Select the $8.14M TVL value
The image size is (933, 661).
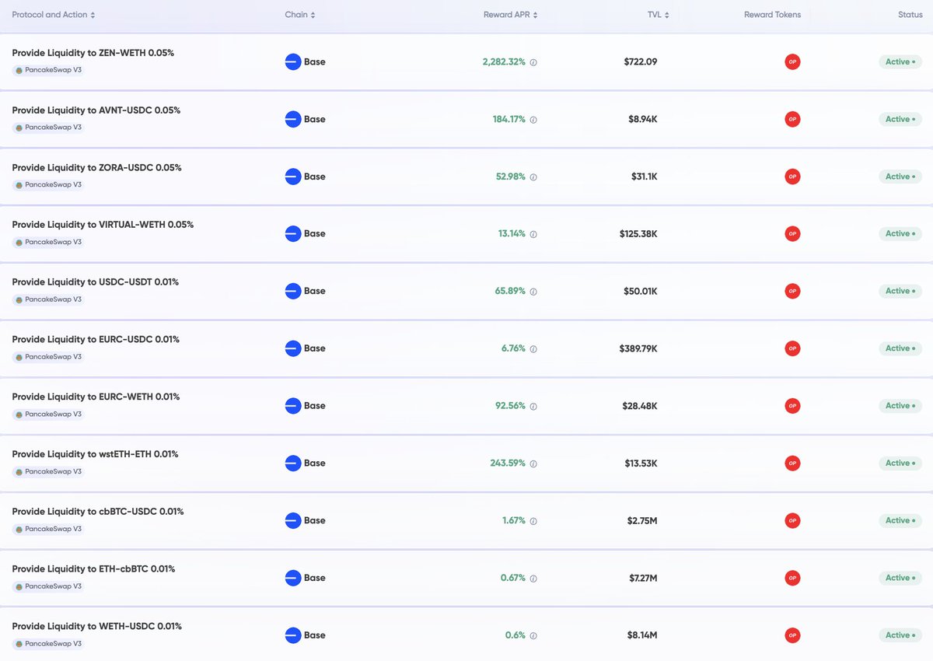click(642, 635)
